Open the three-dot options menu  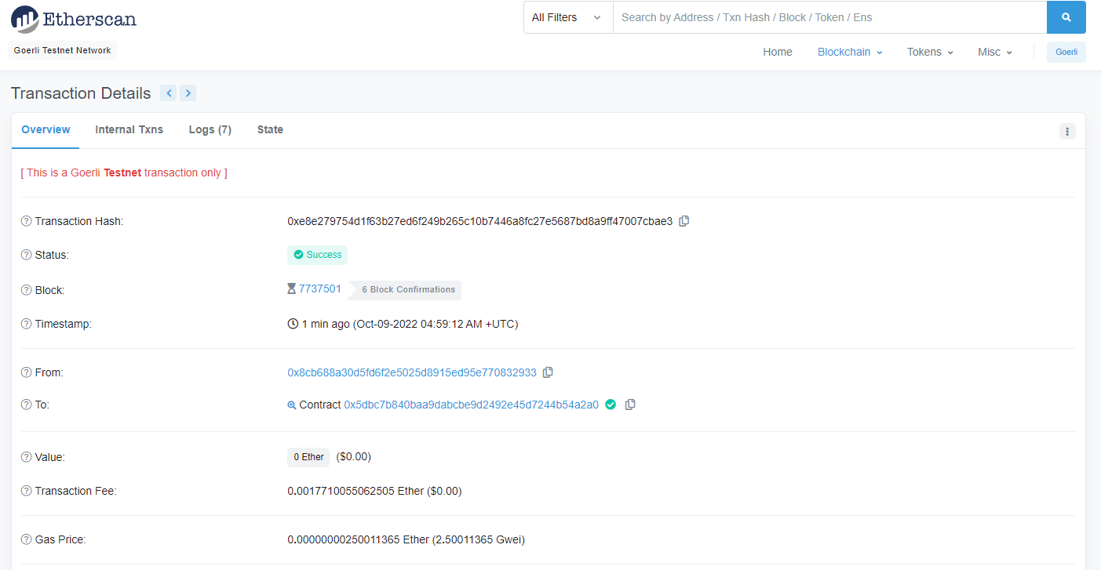pyautogui.click(x=1067, y=132)
